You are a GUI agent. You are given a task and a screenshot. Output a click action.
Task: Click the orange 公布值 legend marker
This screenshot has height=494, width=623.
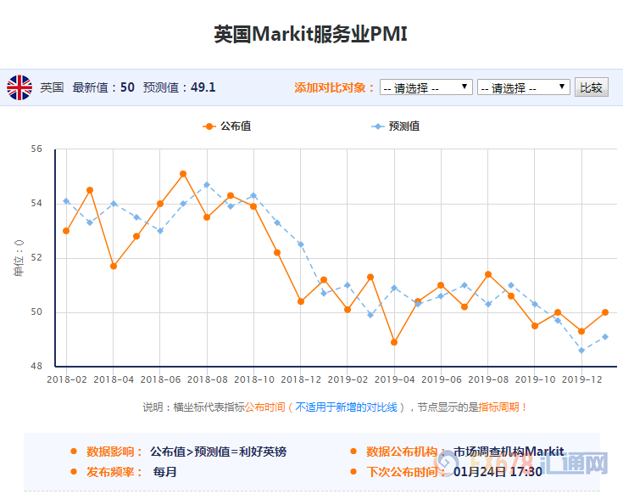coord(209,126)
